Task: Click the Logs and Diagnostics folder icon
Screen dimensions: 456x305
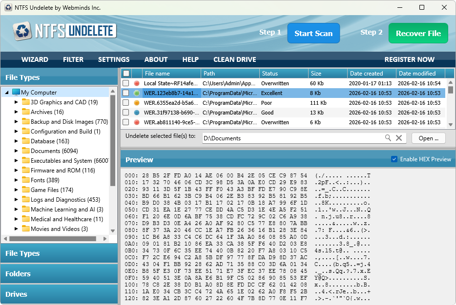Action: 26,199
